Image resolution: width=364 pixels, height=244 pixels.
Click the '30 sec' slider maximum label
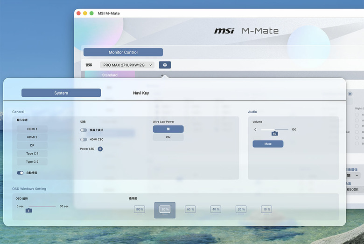point(64,206)
